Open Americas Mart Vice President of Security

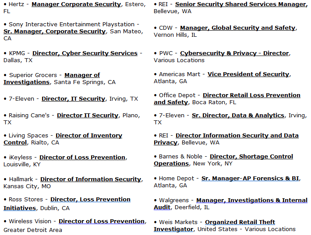pyautogui.click(x=248, y=74)
